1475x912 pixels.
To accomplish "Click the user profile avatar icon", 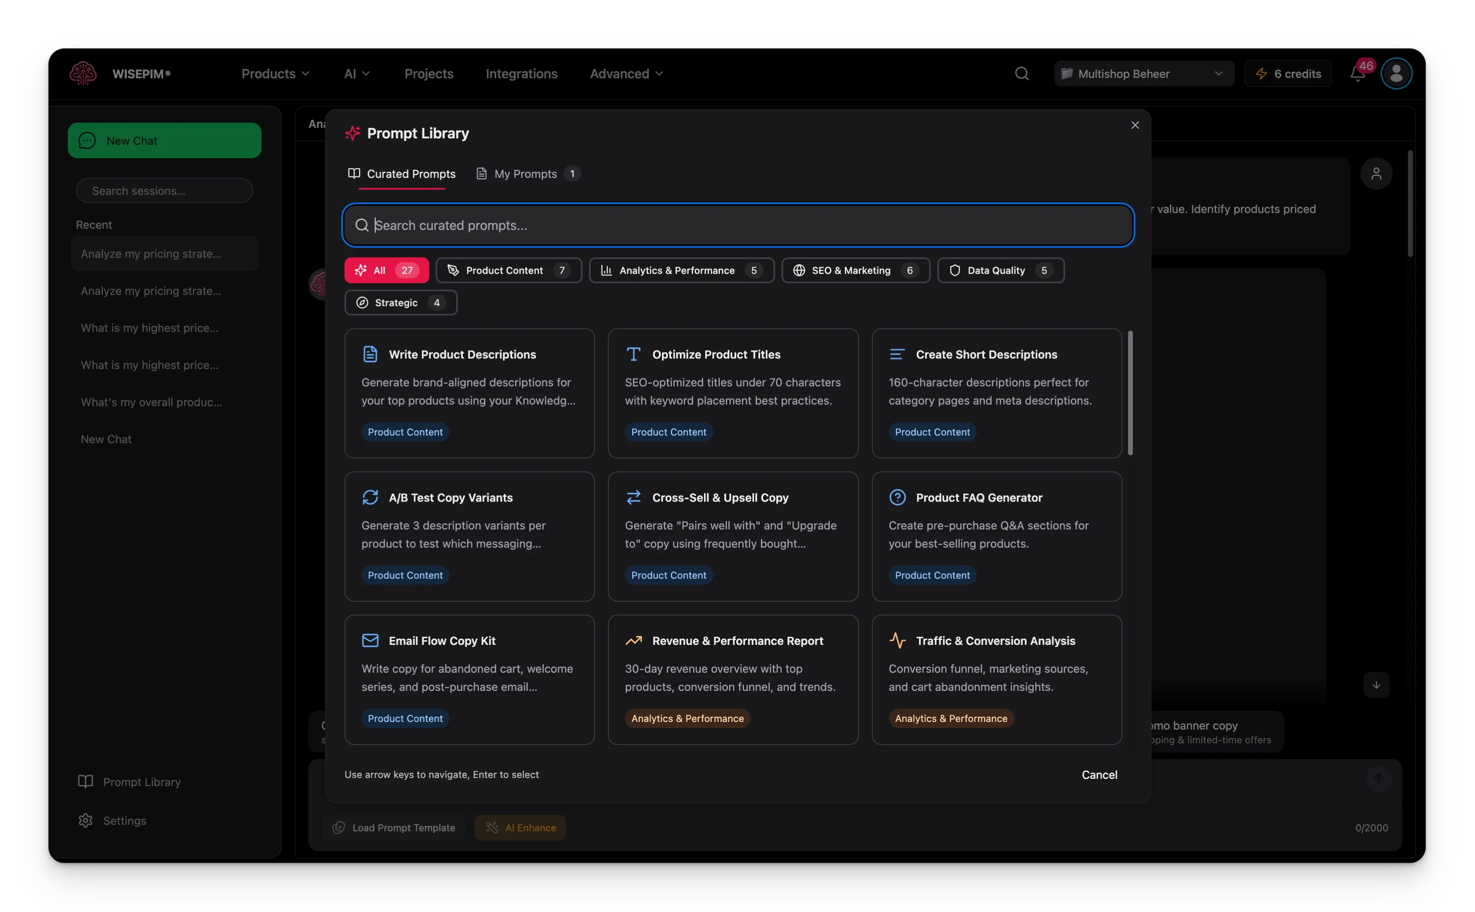I will (x=1396, y=73).
